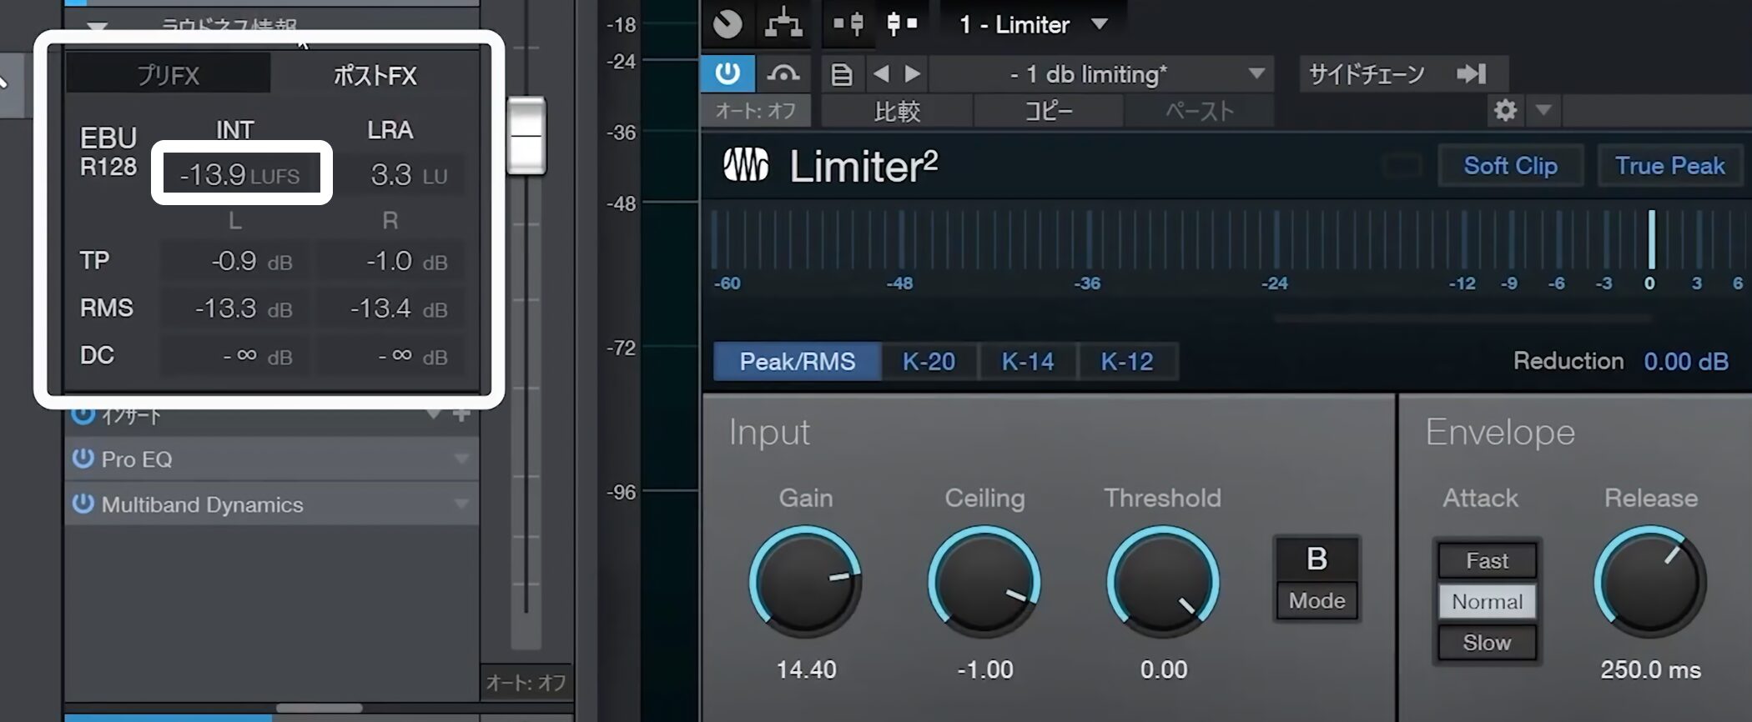
Task: Click the routing icon in the plugin header
Action: click(783, 24)
